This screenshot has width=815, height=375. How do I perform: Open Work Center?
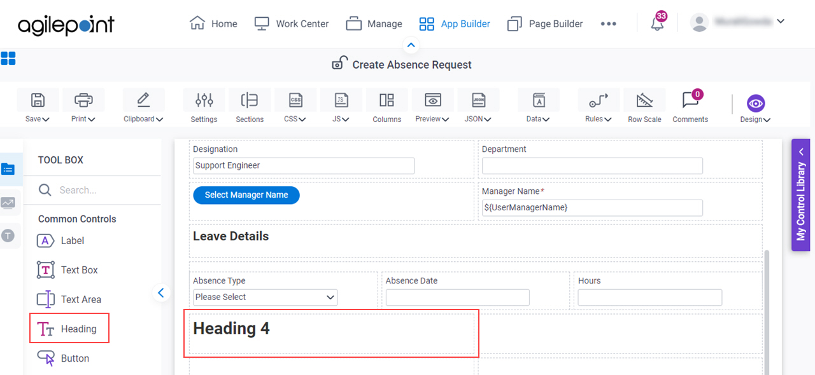point(292,24)
